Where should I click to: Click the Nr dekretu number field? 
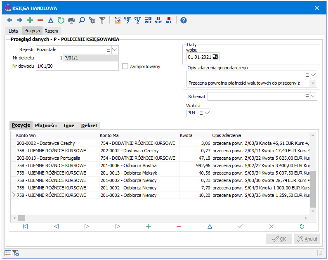(x=50, y=58)
